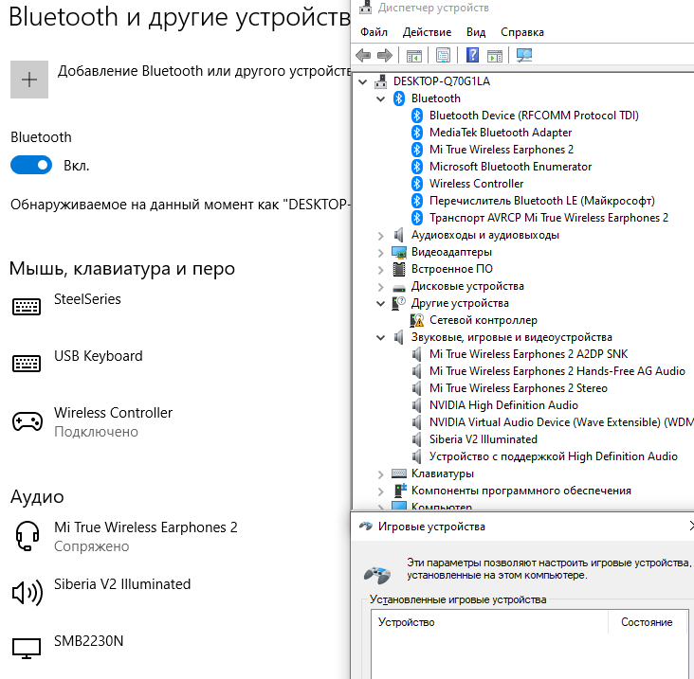
Task: Click the Back arrow in Device Manager toolbar
Action: coord(363,55)
